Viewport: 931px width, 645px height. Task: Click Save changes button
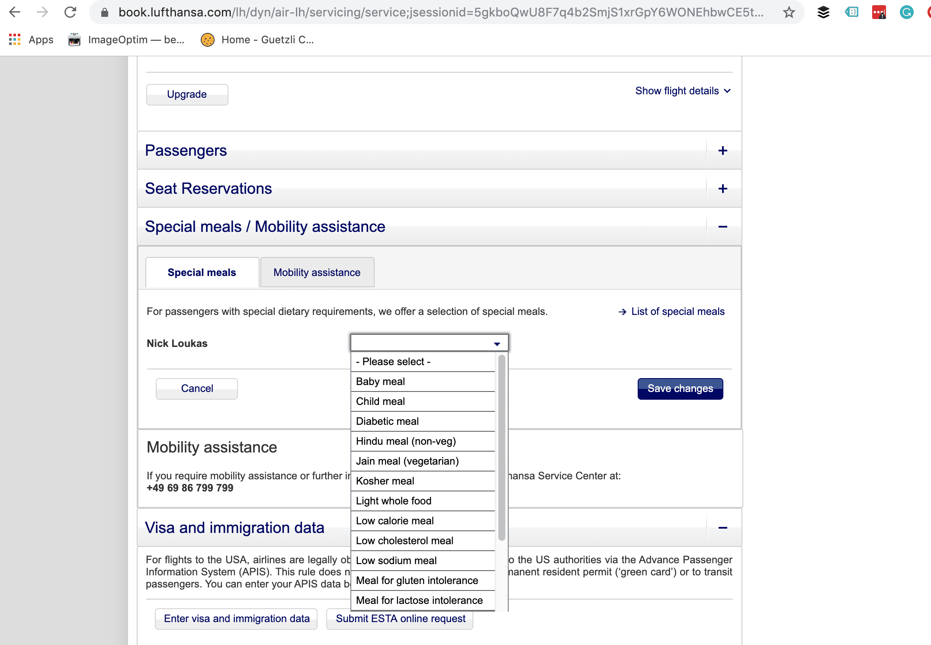tap(680, 388)
